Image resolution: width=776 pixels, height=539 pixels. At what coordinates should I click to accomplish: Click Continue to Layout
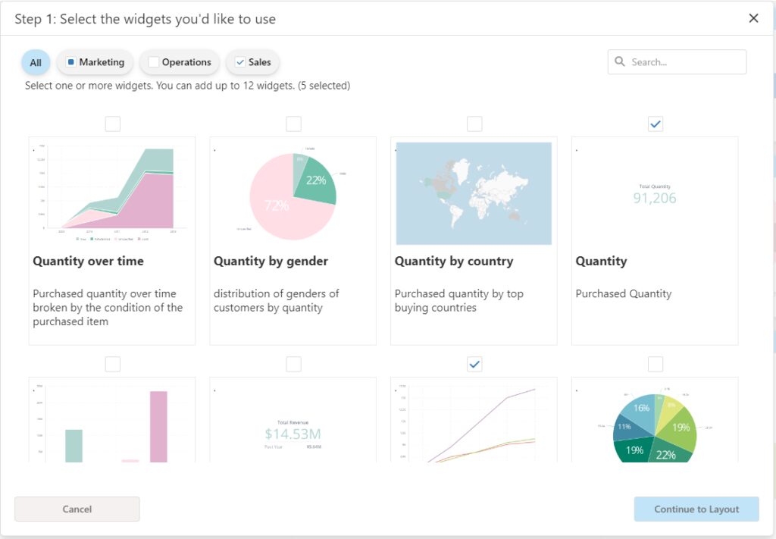696,509
